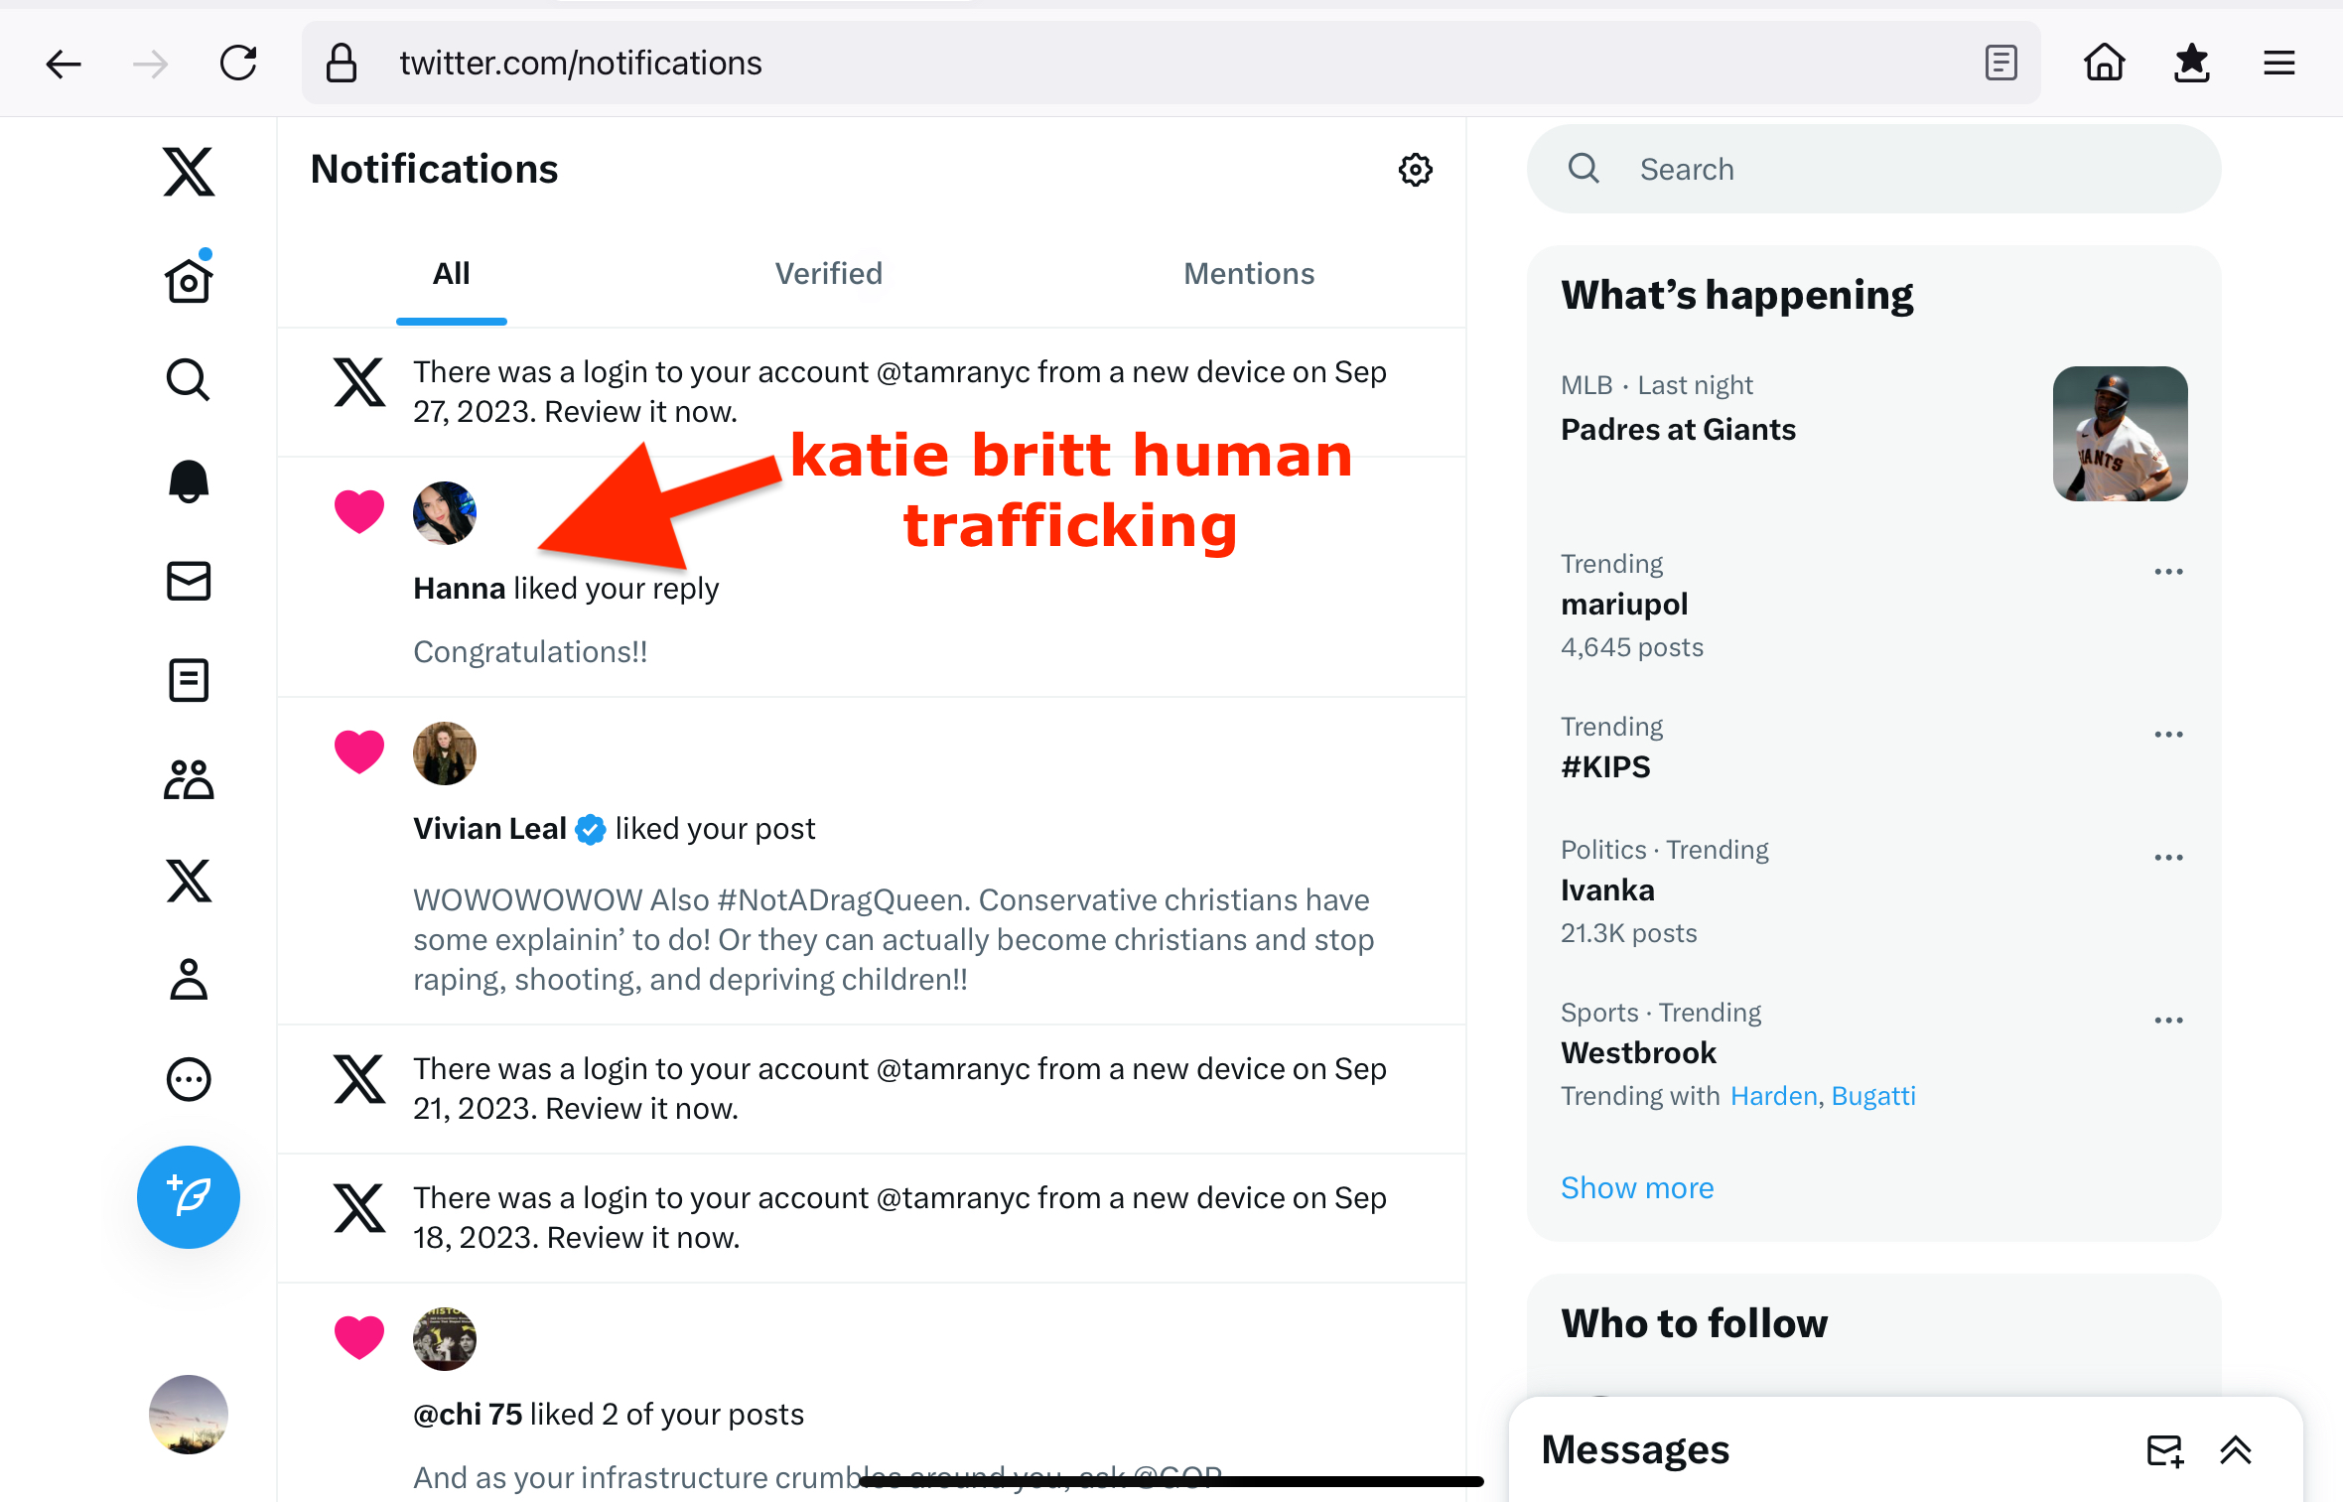The width and height of the screenshot is (2343, 1502).
Task: Click the Harden trending link
Action: click(1773, 1096)
